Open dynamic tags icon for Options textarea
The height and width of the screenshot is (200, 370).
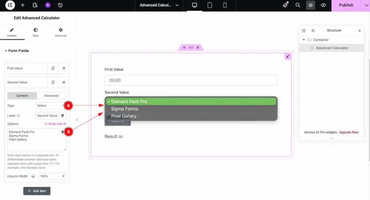tap(63, 132)
